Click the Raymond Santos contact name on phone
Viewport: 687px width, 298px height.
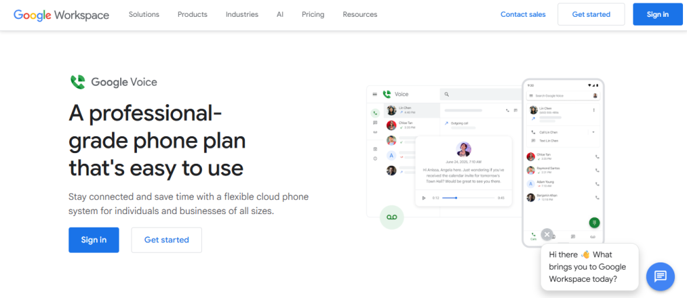click(x=548, y=168)
